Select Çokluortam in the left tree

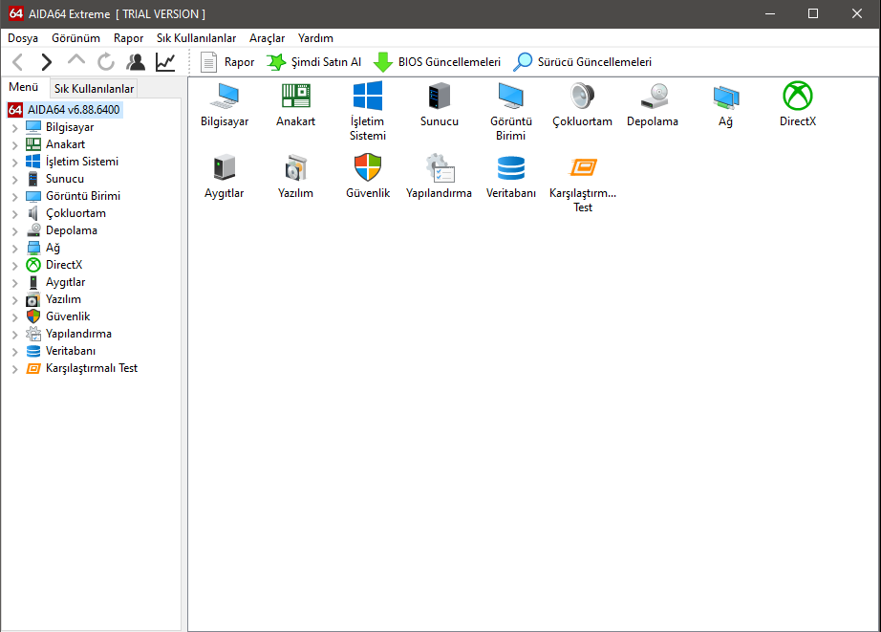pyautogui.click(x=75, y=213)
